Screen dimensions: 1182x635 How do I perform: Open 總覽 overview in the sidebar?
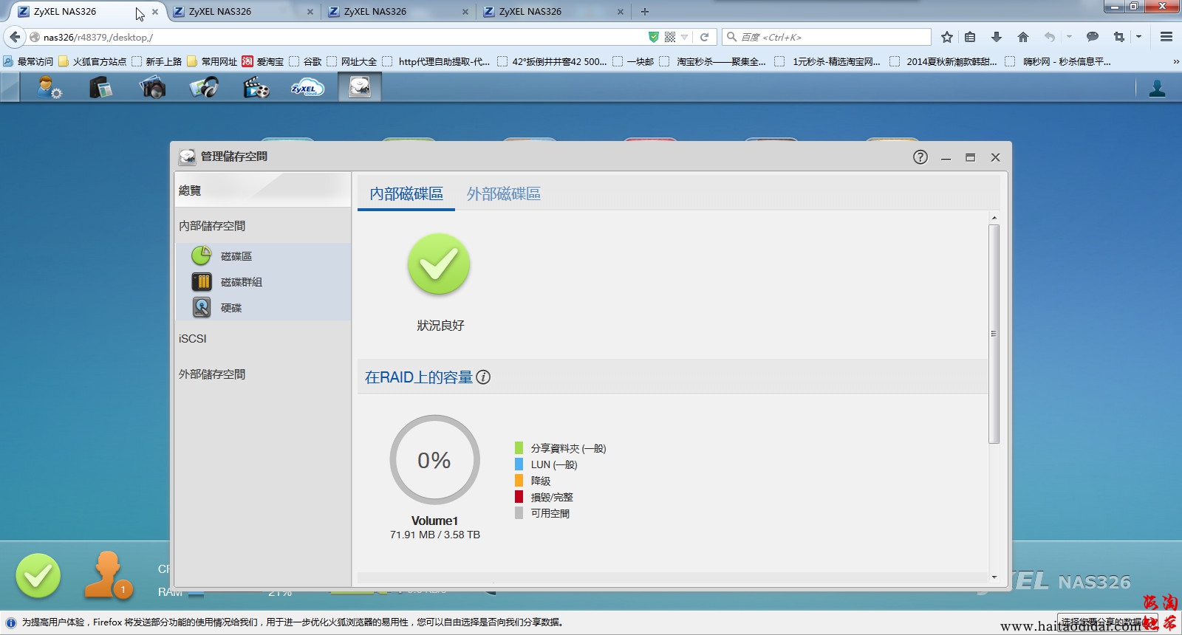tap(190, 190)
